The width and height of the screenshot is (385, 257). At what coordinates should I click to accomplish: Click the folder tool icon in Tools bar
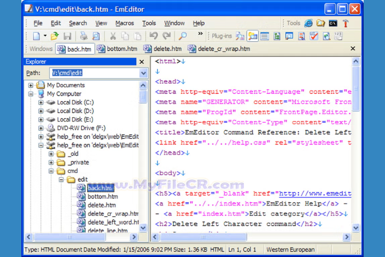tap(321, 24)
